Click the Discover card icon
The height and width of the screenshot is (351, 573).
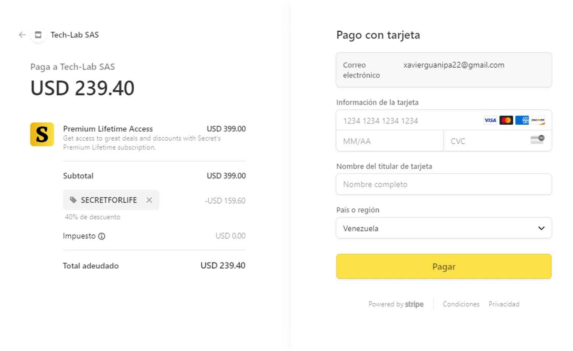click(x=538, y=121)
